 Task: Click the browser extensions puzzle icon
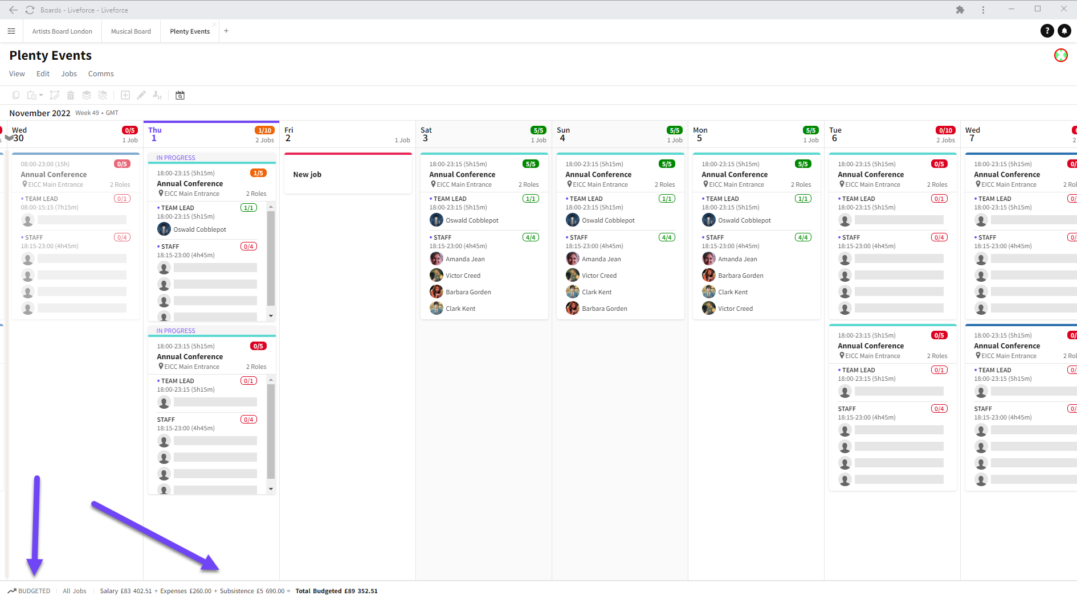click(960, 10)
